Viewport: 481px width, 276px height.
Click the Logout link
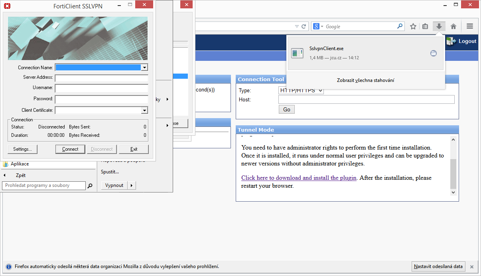pyautogui.click(x=467, y=41)
